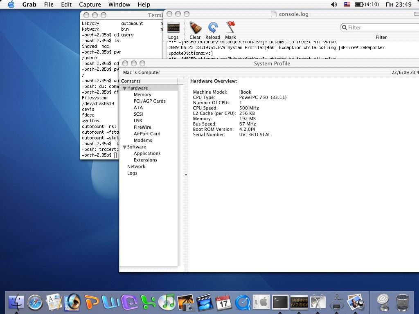The image size is (419, 314).
Task: Open the Window menu
Action: (119, 4)
